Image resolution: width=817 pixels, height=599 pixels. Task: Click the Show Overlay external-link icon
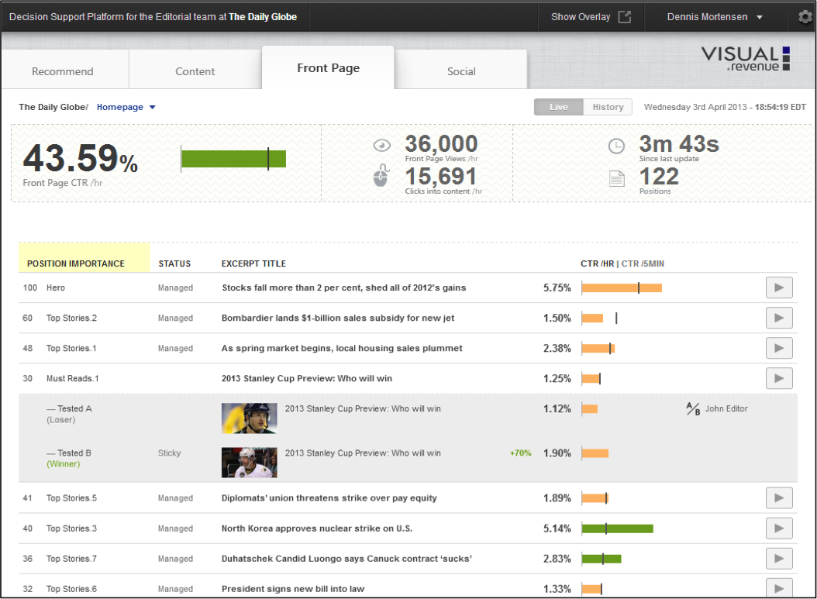[624, 17]
